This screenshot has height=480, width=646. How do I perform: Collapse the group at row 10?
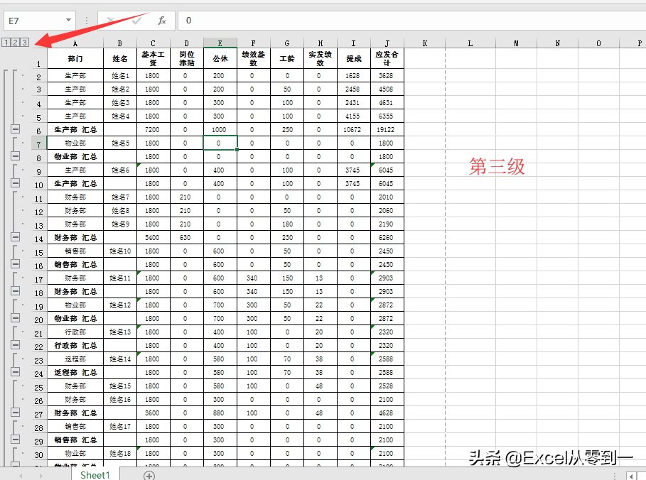(x=15, y=183)
